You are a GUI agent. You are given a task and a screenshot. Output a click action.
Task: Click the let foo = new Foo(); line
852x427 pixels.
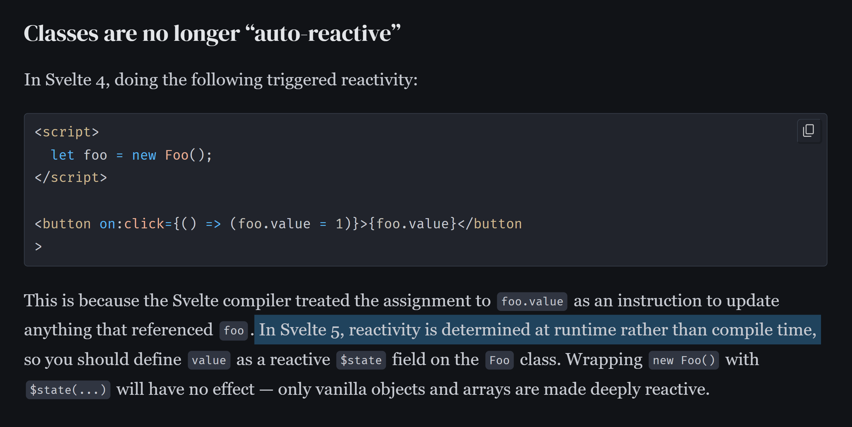pyautogui.click(x=131, y=155)
